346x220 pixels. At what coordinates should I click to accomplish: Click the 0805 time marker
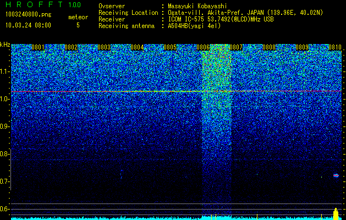(x=170, y=47)
